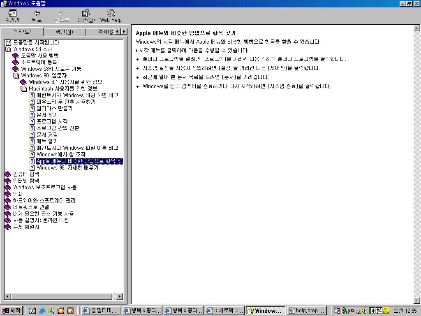Click the IE TOY tray icon
Screen dimensions: 421x316
point(386,311)
